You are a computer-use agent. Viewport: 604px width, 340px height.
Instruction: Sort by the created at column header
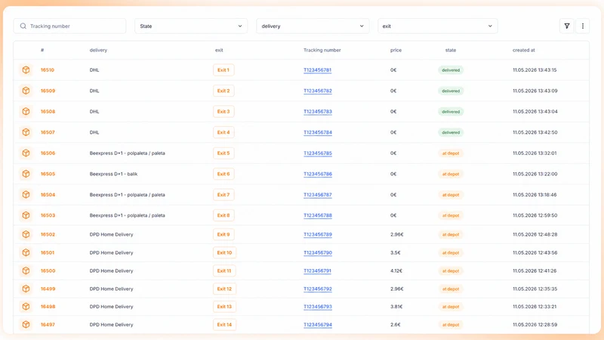pyautogui.click(x=523, y=50)
